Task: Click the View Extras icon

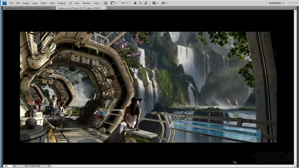Action: 113,3
